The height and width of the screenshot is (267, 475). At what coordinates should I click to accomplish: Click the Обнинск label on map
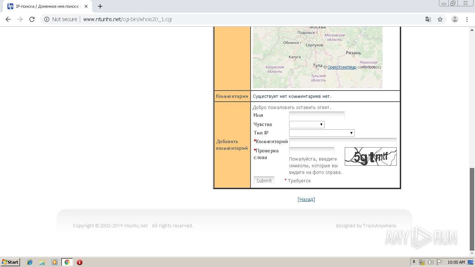point(291,42)
